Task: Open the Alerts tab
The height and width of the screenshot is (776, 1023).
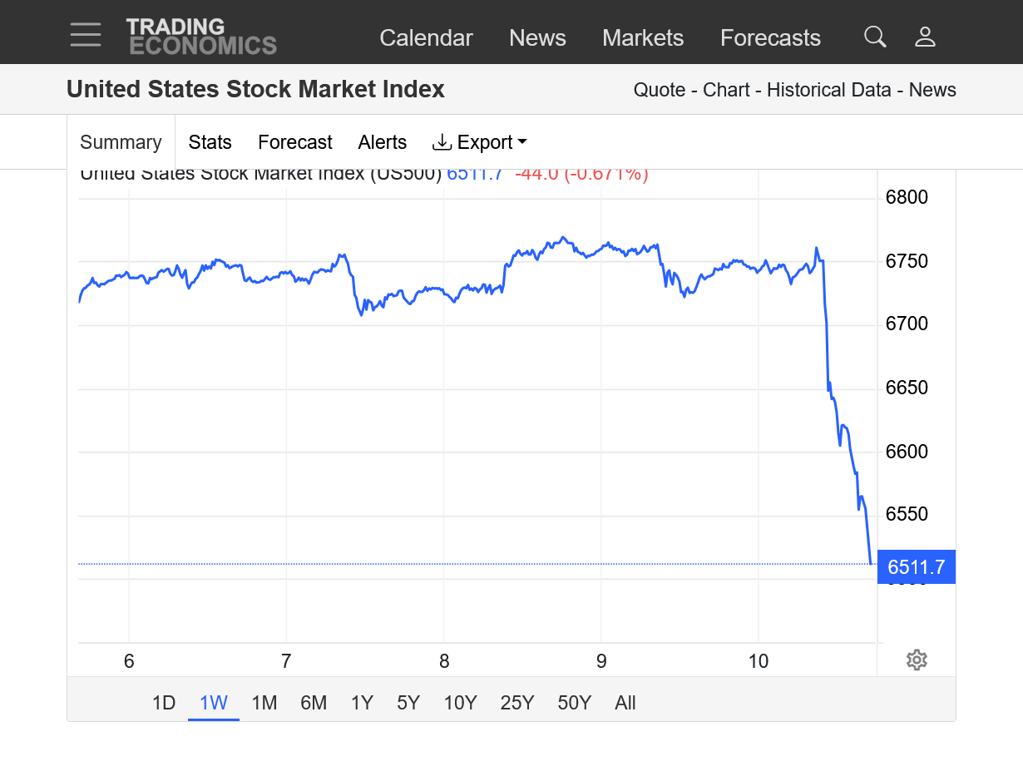Action: click(x=383, y=142)
